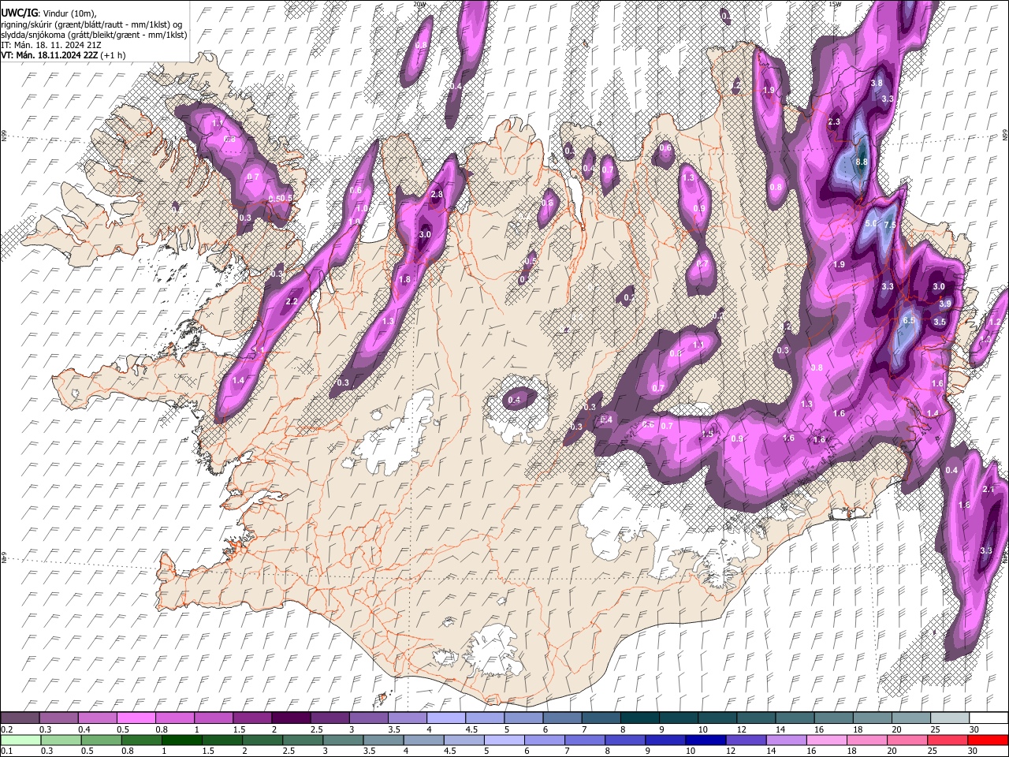Pick the light pink swatch between 16 and 18
This screenshot has width=1009, height=757.
click(x=827, y=740)
